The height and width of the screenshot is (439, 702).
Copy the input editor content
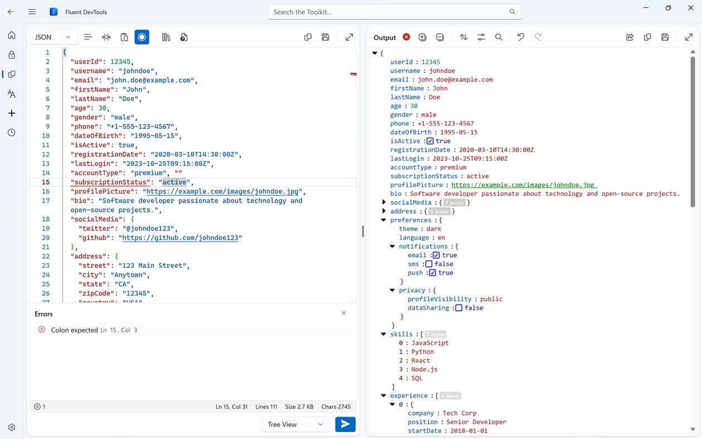coord(308,37)
